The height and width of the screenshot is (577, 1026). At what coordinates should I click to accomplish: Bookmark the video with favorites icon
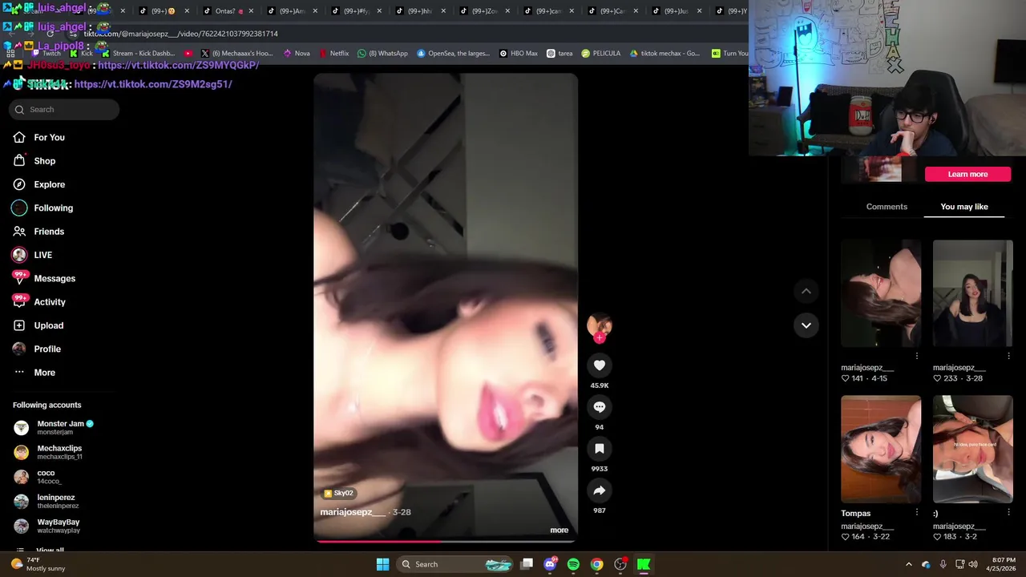[599, 449]
